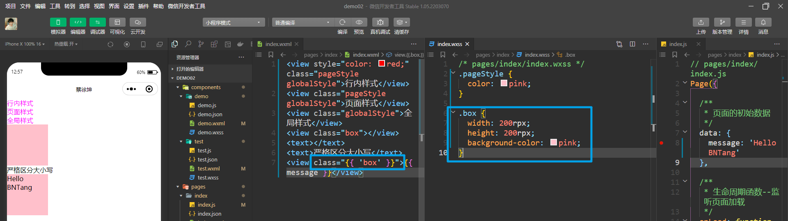Start real device debugging (真机调试)

tap(380, 22)
